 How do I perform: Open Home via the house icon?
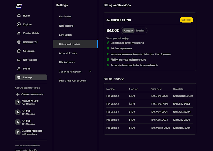pos(19,15)
